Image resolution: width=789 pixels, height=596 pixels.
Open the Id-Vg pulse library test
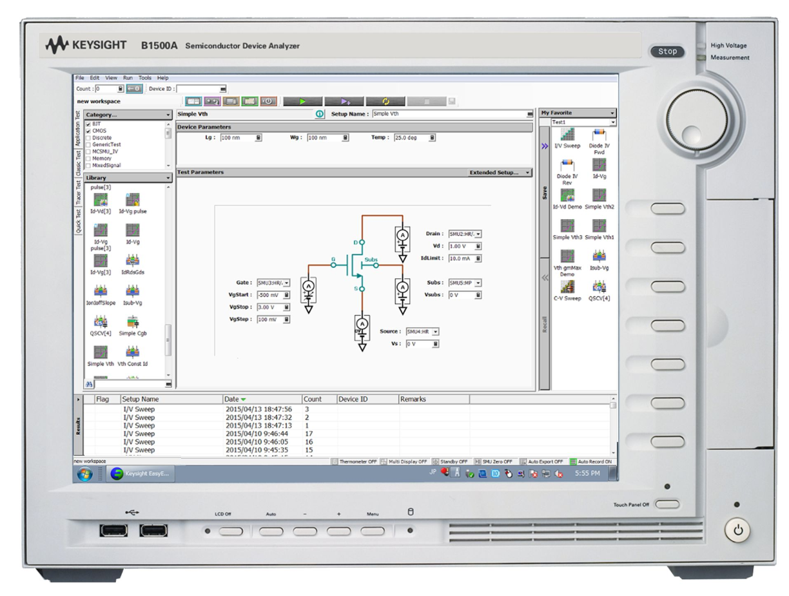click(133, 204)
